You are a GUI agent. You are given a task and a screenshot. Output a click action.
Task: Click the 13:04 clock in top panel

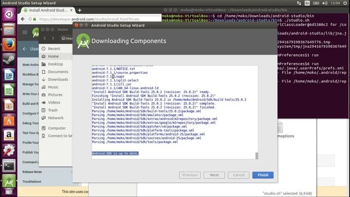(335, 3)
